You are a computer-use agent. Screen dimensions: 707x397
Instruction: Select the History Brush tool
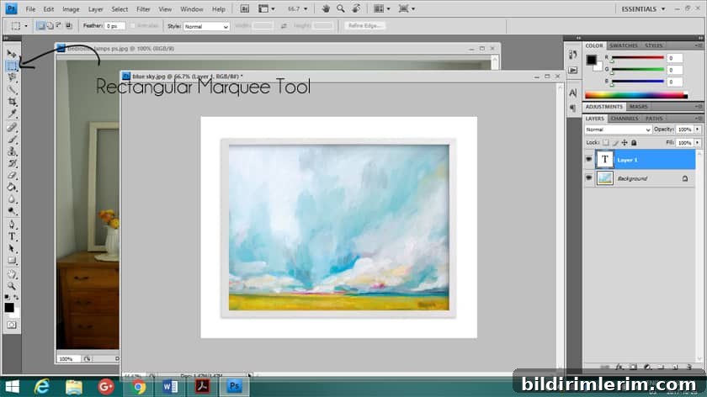(x=11, y=163)
